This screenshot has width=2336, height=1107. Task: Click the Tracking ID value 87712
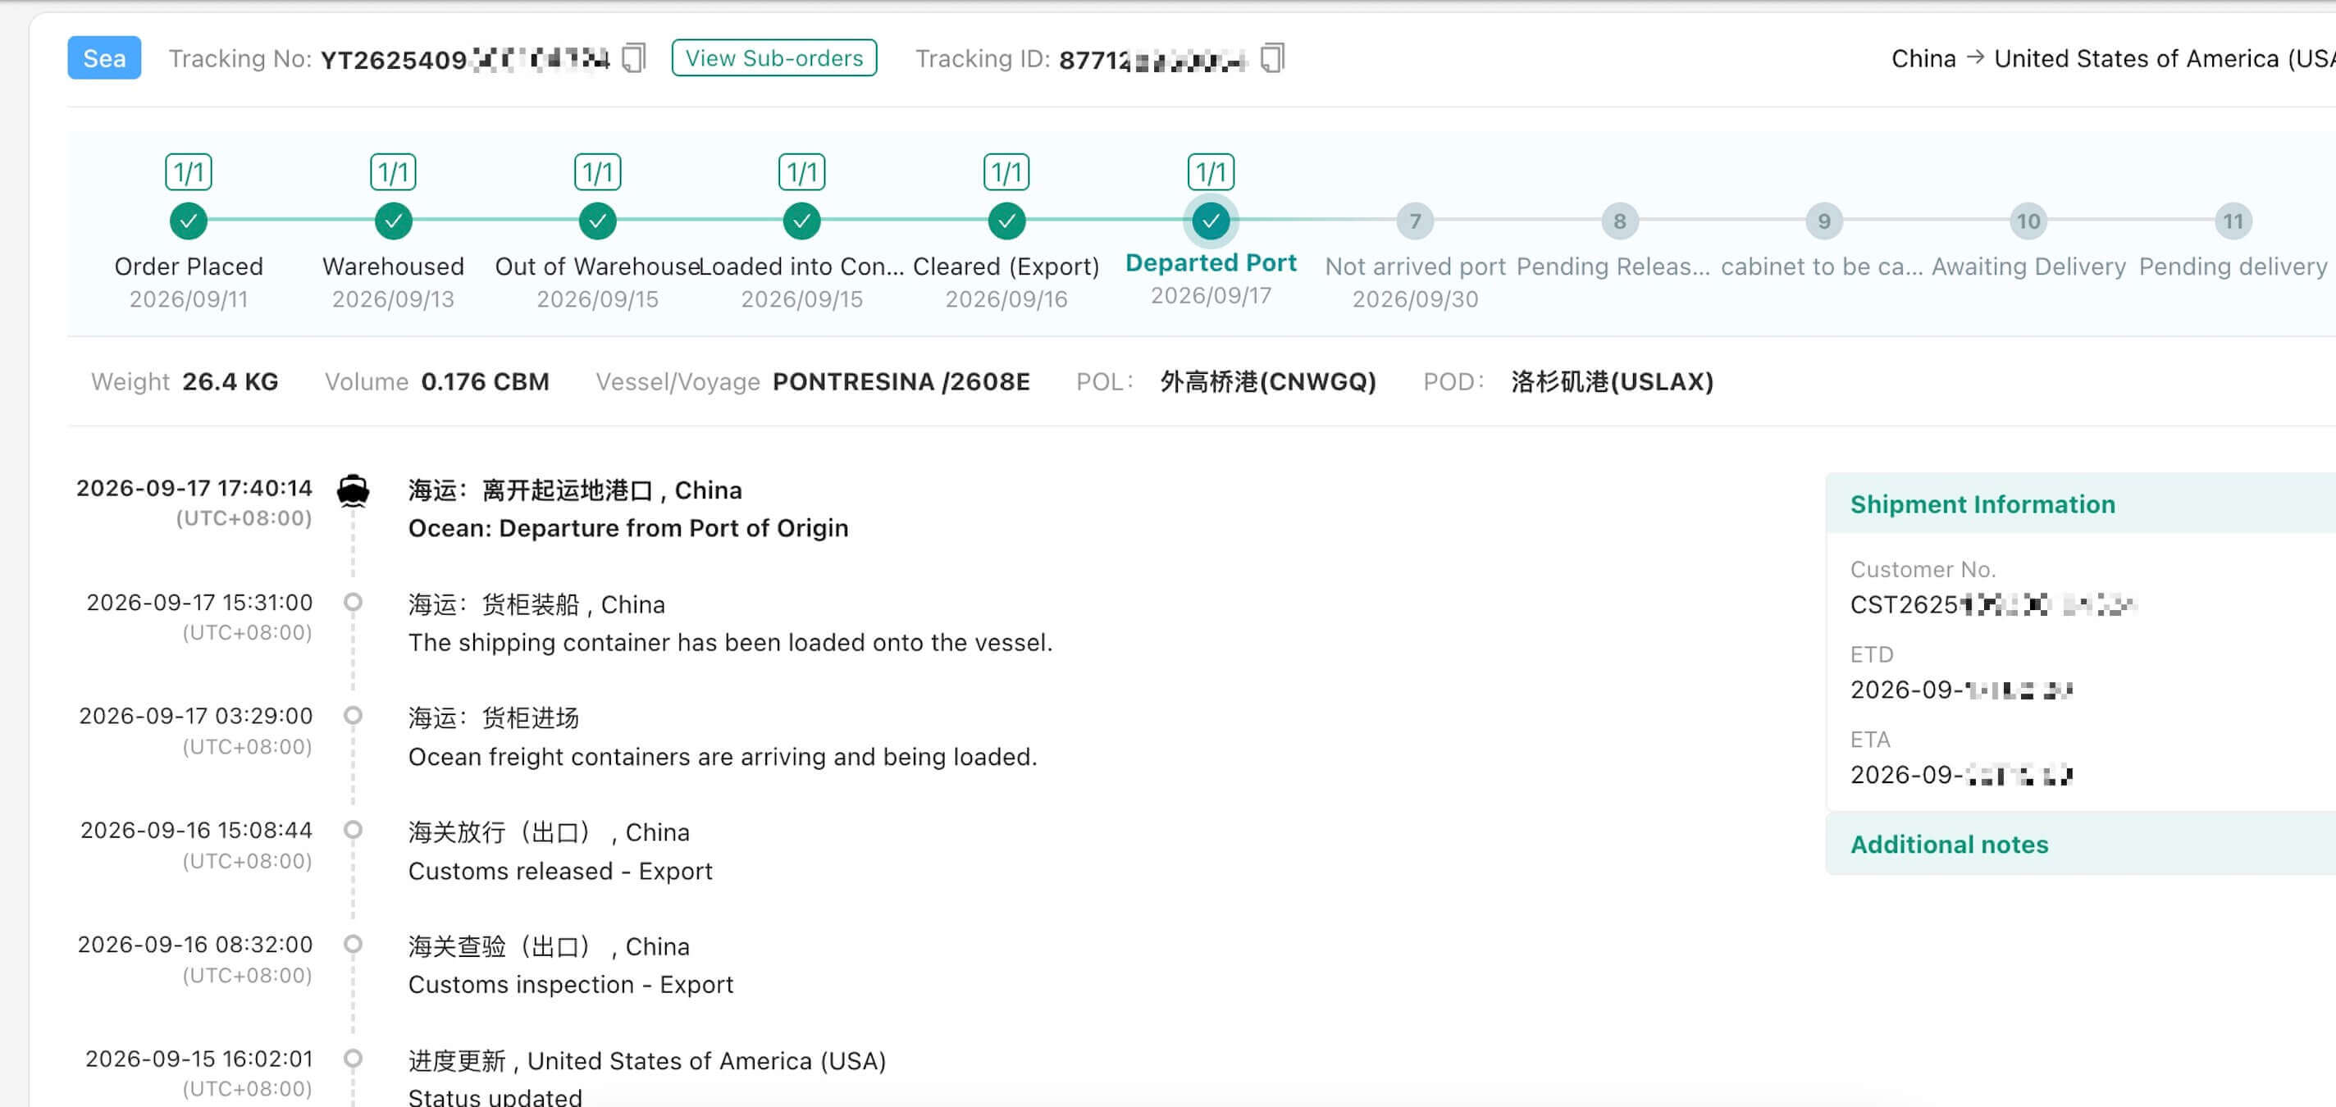pyautogui.click(x=1152, y=60)
